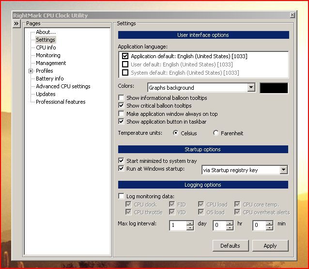
Task: Select the Profiles tree item
Action: click(x=45, y=71)
